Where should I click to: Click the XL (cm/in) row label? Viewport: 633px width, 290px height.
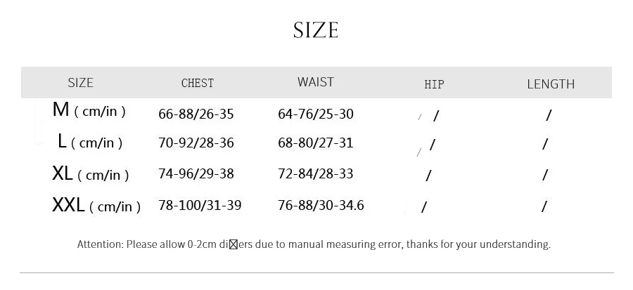pos(91,173)
